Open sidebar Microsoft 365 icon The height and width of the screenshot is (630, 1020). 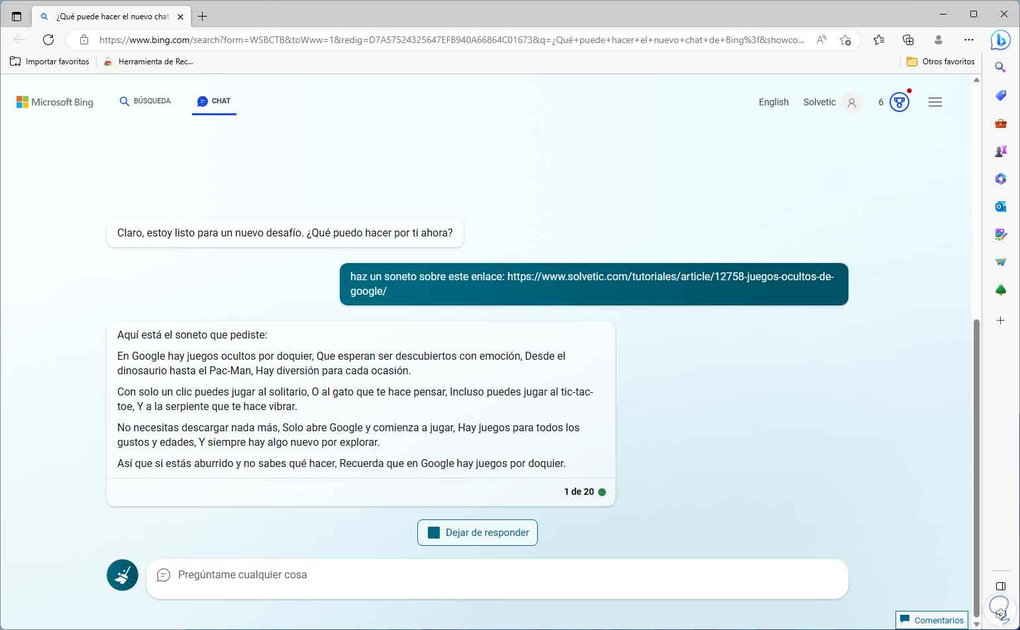click(x=1001, y=179)
